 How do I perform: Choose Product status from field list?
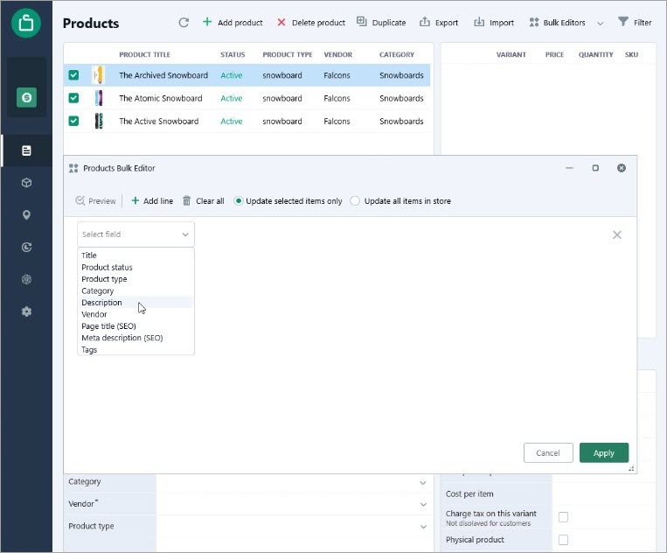tap(107, 268)
